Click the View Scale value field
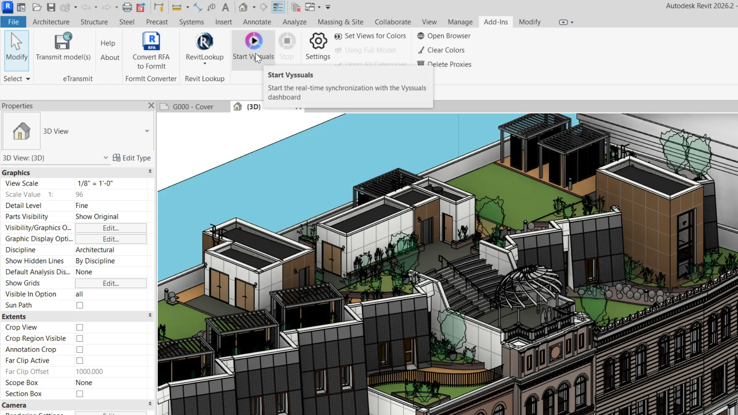The image size is (738, 415). click(x=111, y=184)
